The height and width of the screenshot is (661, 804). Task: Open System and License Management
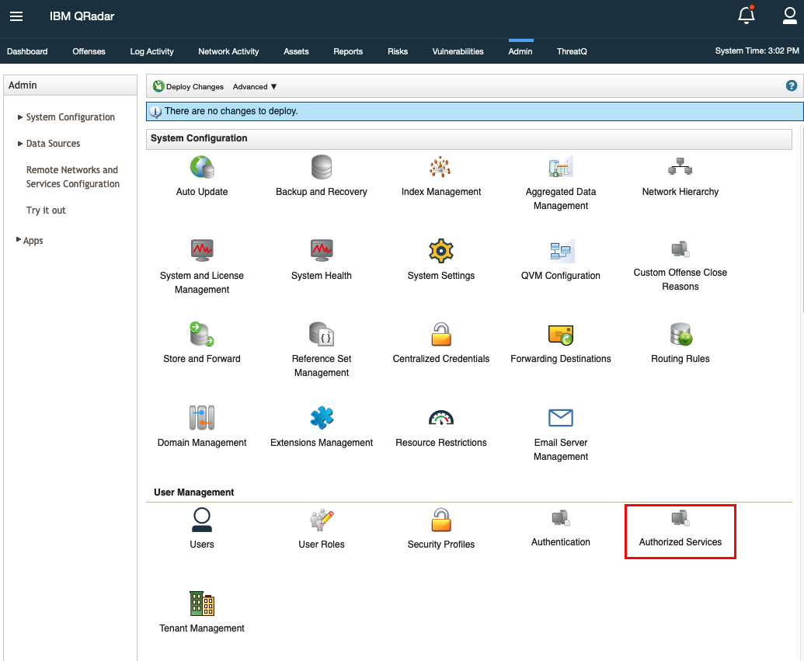[x=202, y=266]
